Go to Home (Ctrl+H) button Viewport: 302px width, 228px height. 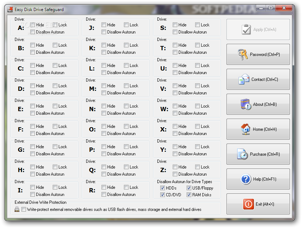coord(258,129)
